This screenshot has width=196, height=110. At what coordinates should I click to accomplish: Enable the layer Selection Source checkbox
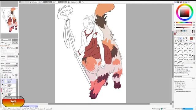(2, 72)
